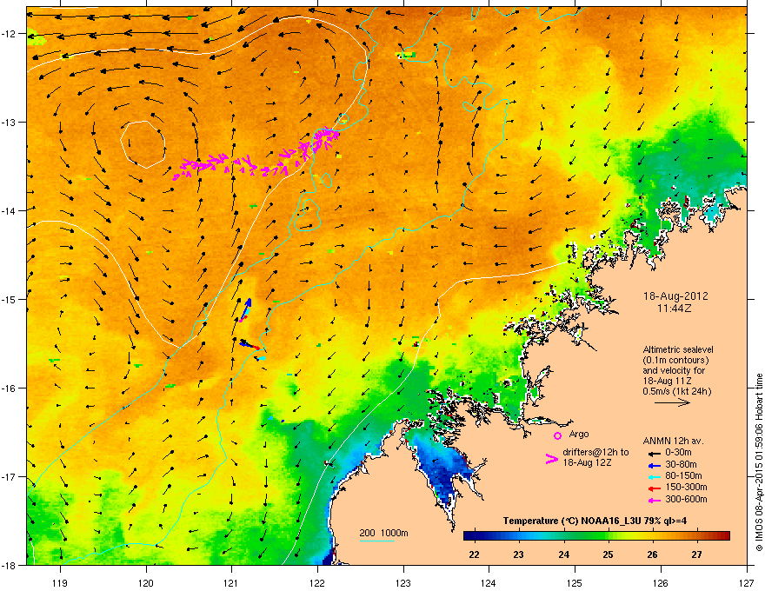Image resolution: width=765 pixels, height=591 pixels.
Task: Click longitude axis label 124
Action: [489, 583]
